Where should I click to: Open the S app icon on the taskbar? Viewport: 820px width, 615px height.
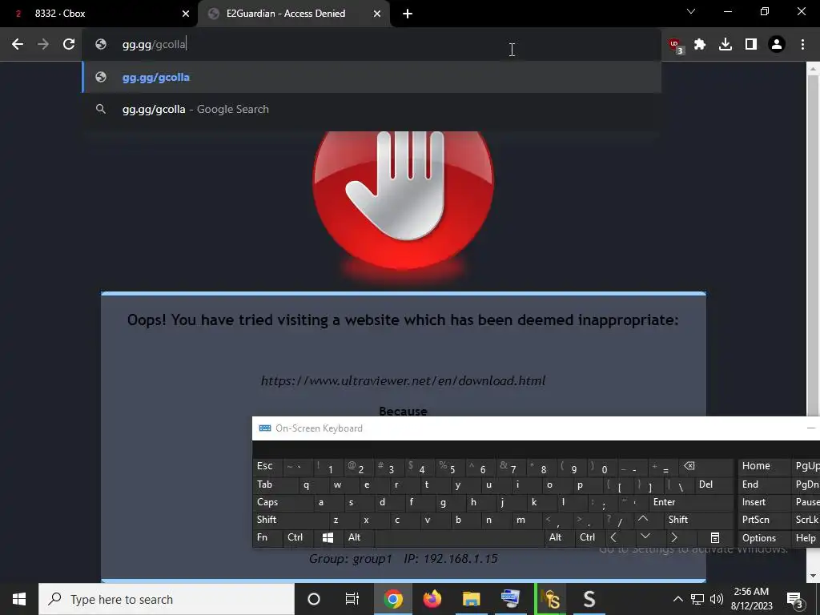589,599
